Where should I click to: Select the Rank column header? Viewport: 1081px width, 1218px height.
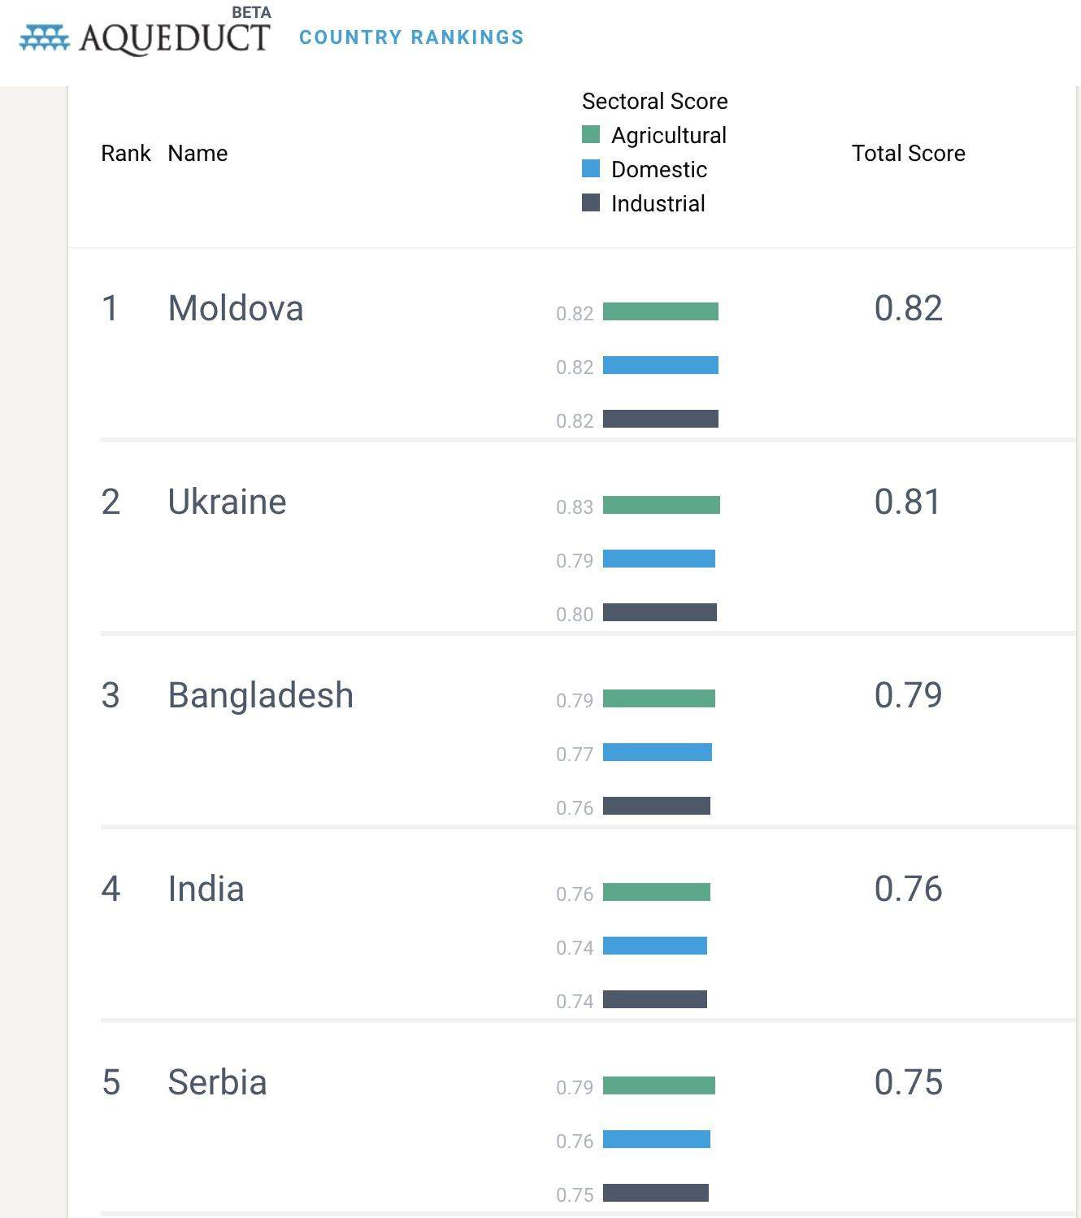pyautogui.click(x=125, y=153)
